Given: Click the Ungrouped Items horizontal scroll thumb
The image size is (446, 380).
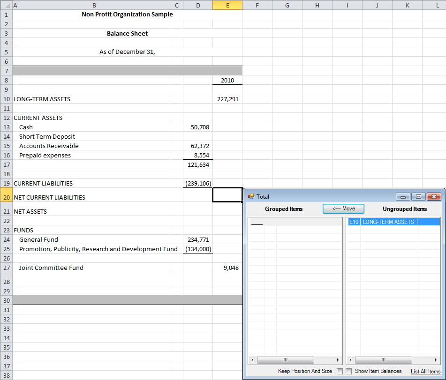Looking at the screenshot, I should point(384,360).
